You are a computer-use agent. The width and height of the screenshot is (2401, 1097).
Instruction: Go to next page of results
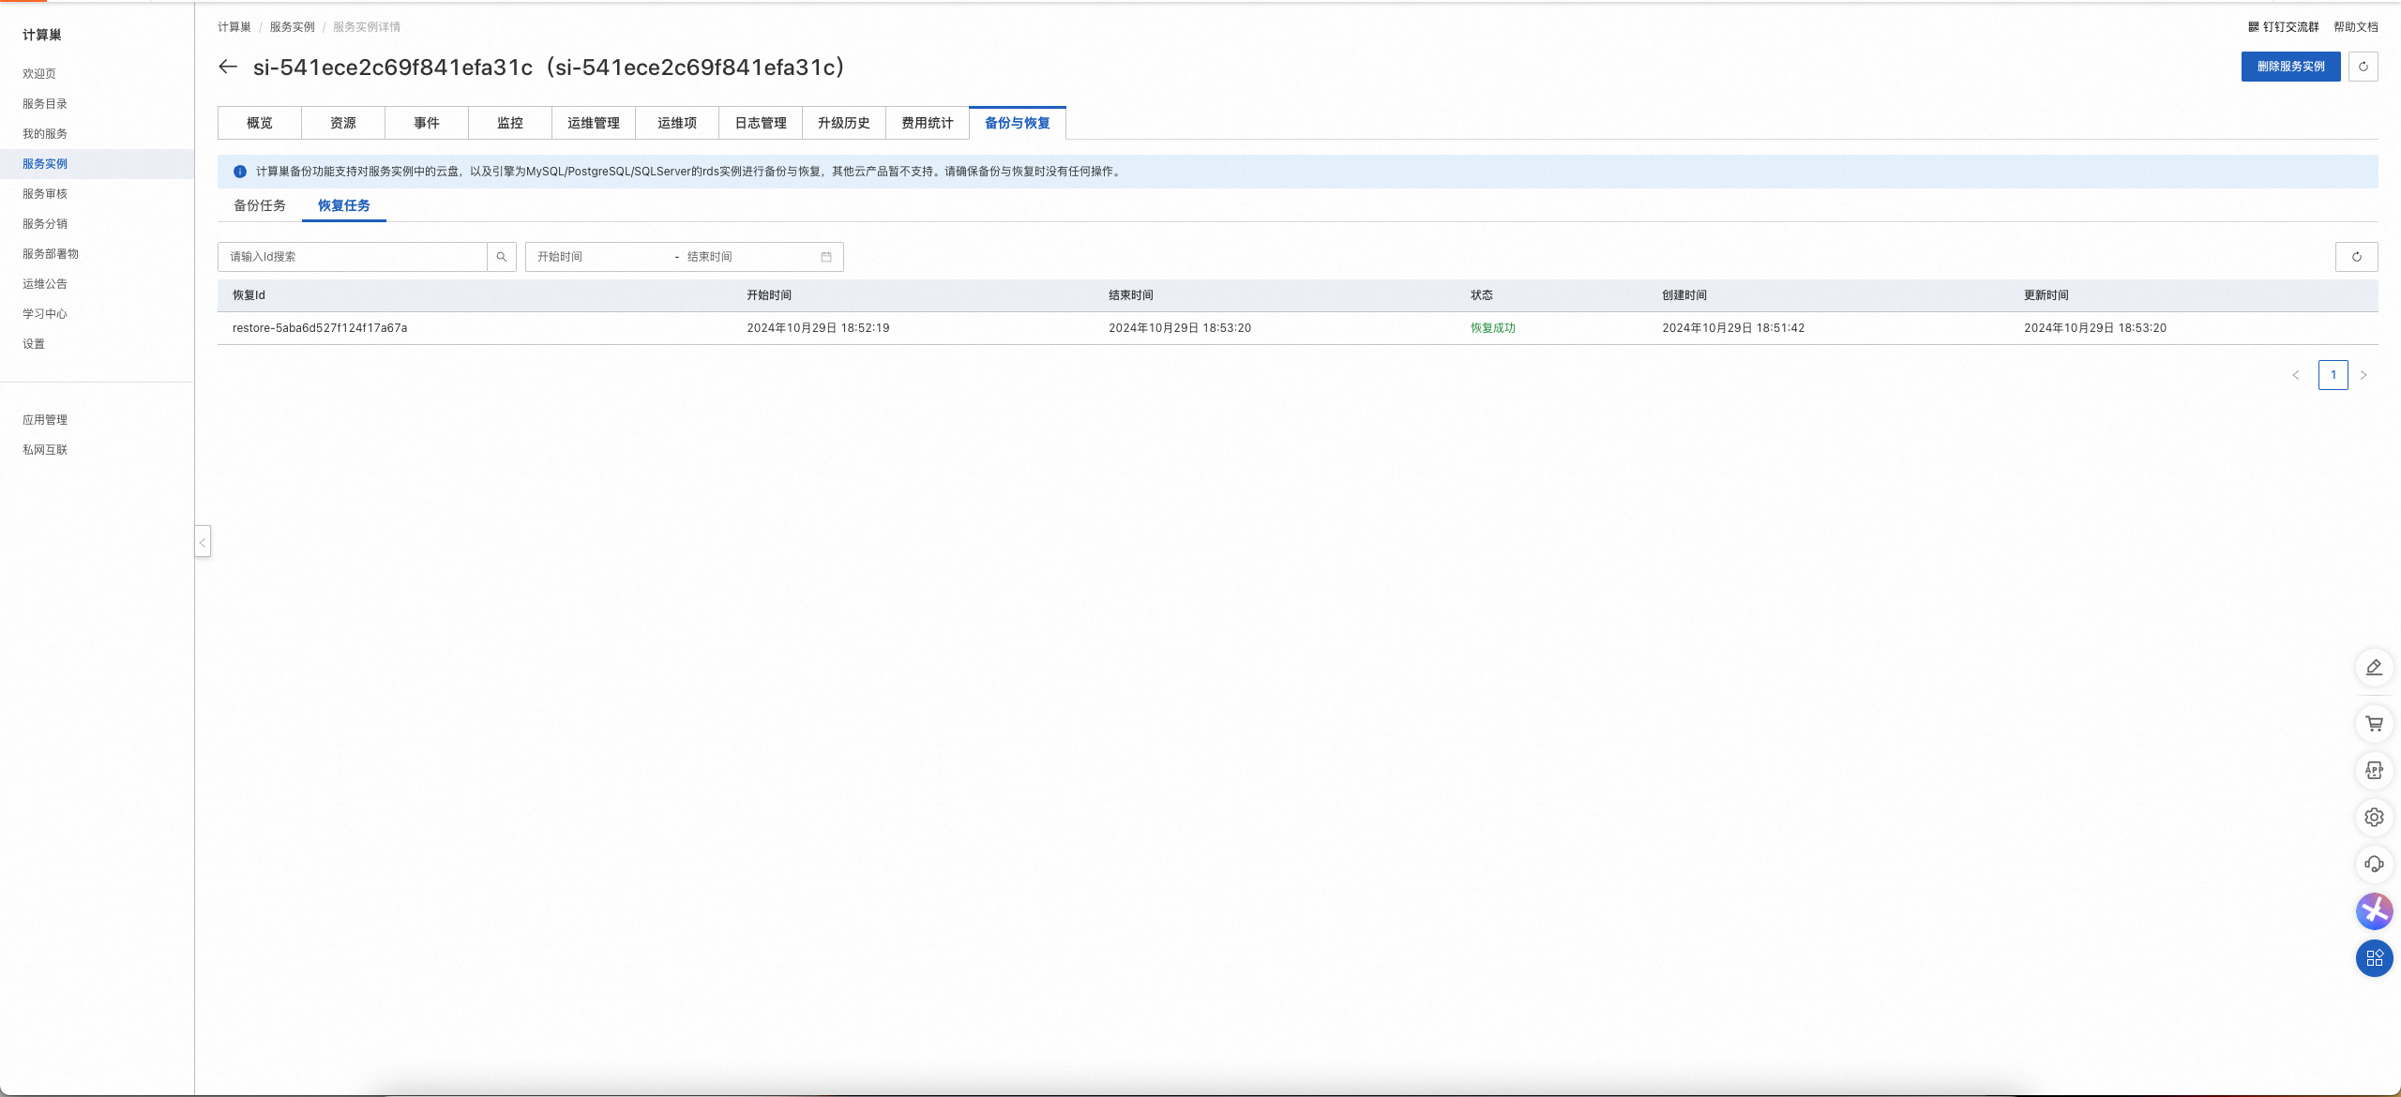(x=2363, y=375)
